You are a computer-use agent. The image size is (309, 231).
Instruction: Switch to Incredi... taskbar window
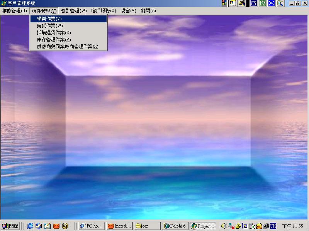120,226
